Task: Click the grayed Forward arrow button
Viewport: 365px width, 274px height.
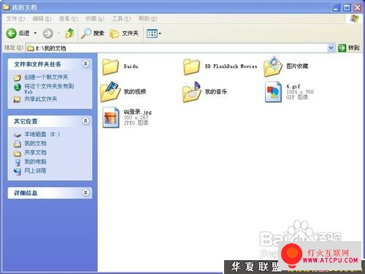Action: pyautogui.click(x=48, y=34)
